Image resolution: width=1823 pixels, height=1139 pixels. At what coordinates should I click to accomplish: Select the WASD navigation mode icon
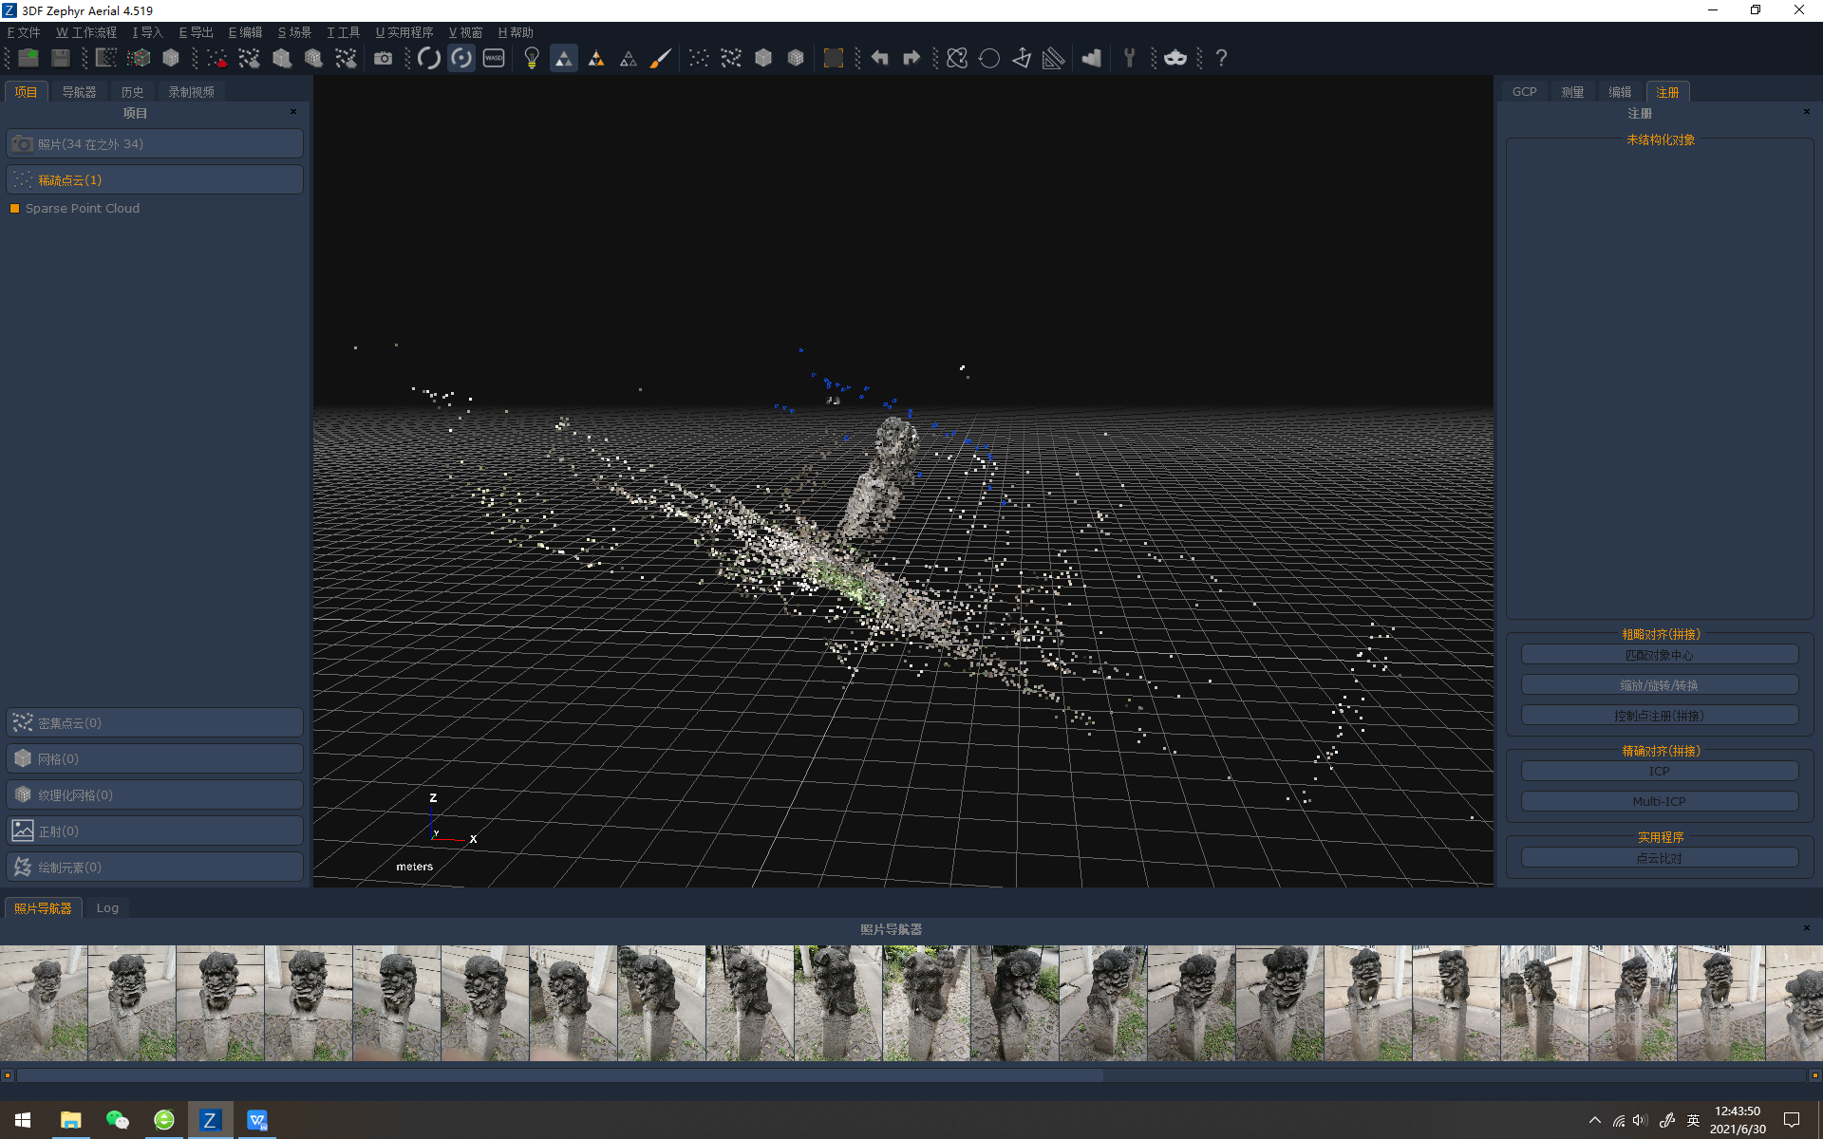(494, 59)
